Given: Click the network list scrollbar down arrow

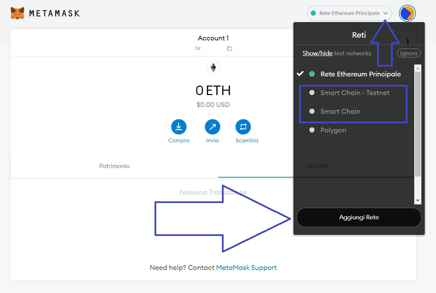Looking at the screenshot, I should pos(418,201).
